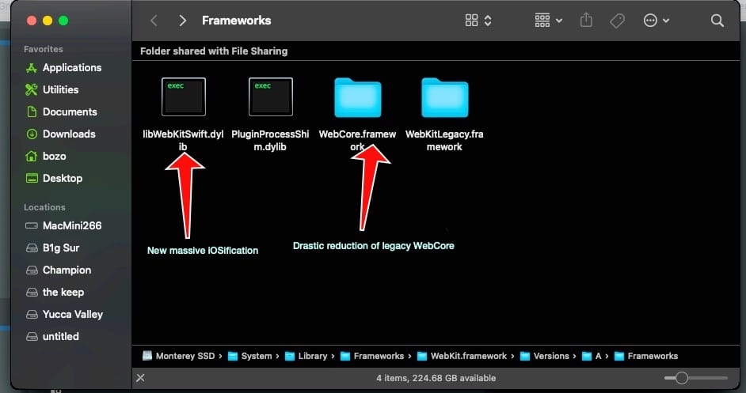
Task: Click the Share toolbar icon
Action: click(x=586, y=20)
